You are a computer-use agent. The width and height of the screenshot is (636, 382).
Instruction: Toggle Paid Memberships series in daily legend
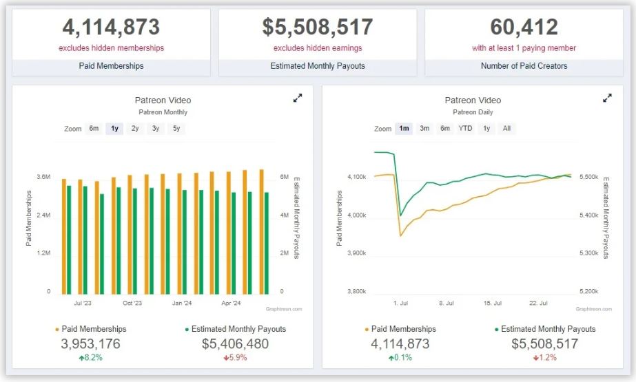(x=400, y=329)
